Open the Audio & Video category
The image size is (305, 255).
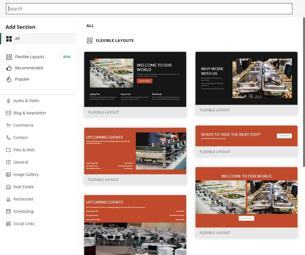click(38, 101)
